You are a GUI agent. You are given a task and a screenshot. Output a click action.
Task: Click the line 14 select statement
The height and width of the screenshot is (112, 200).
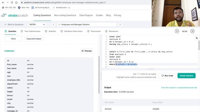[x=141, y=52]
